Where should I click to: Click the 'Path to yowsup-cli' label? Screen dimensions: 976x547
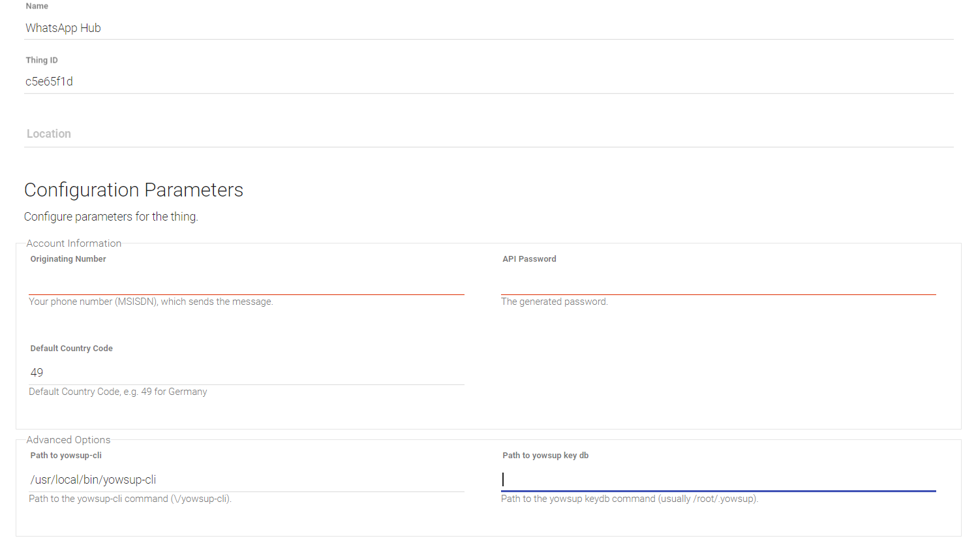click(66, 456)
